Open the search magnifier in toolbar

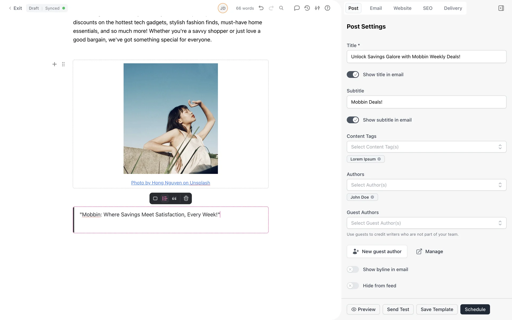[281, 8]
